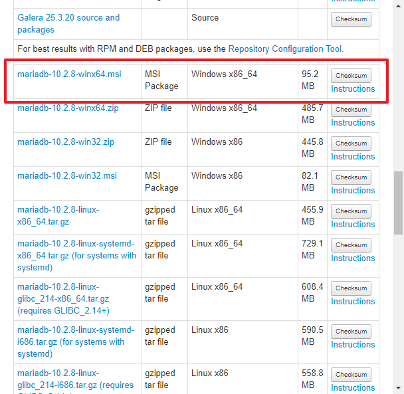The height and width of the screenshot is (394, 404).
Task: Show Checksum for mariadb-10.2.8-winx64.msi
Action: click(x=351, y=76)
